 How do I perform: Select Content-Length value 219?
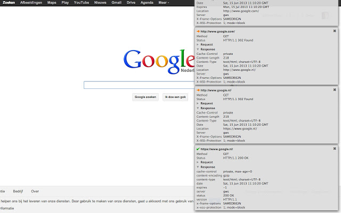[x=226, y=117]
